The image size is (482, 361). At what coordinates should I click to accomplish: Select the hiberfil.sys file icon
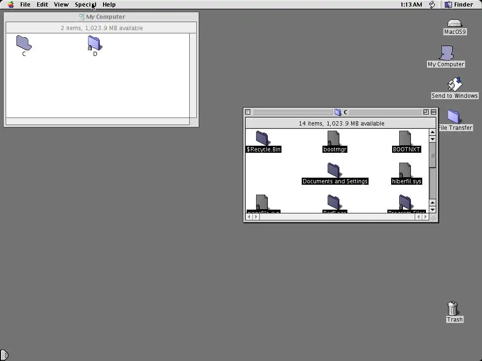(x=405, y=170)
